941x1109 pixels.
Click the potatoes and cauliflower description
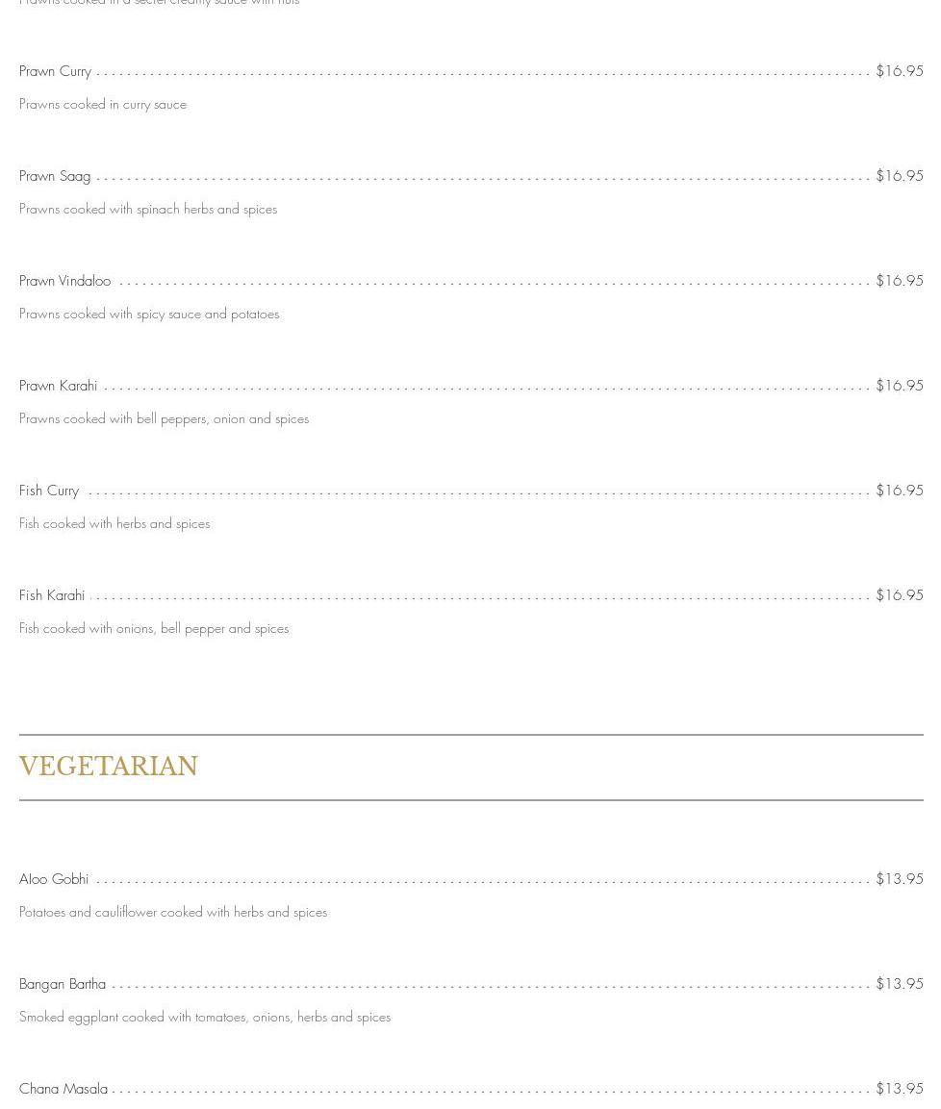(x=173, y=912)
